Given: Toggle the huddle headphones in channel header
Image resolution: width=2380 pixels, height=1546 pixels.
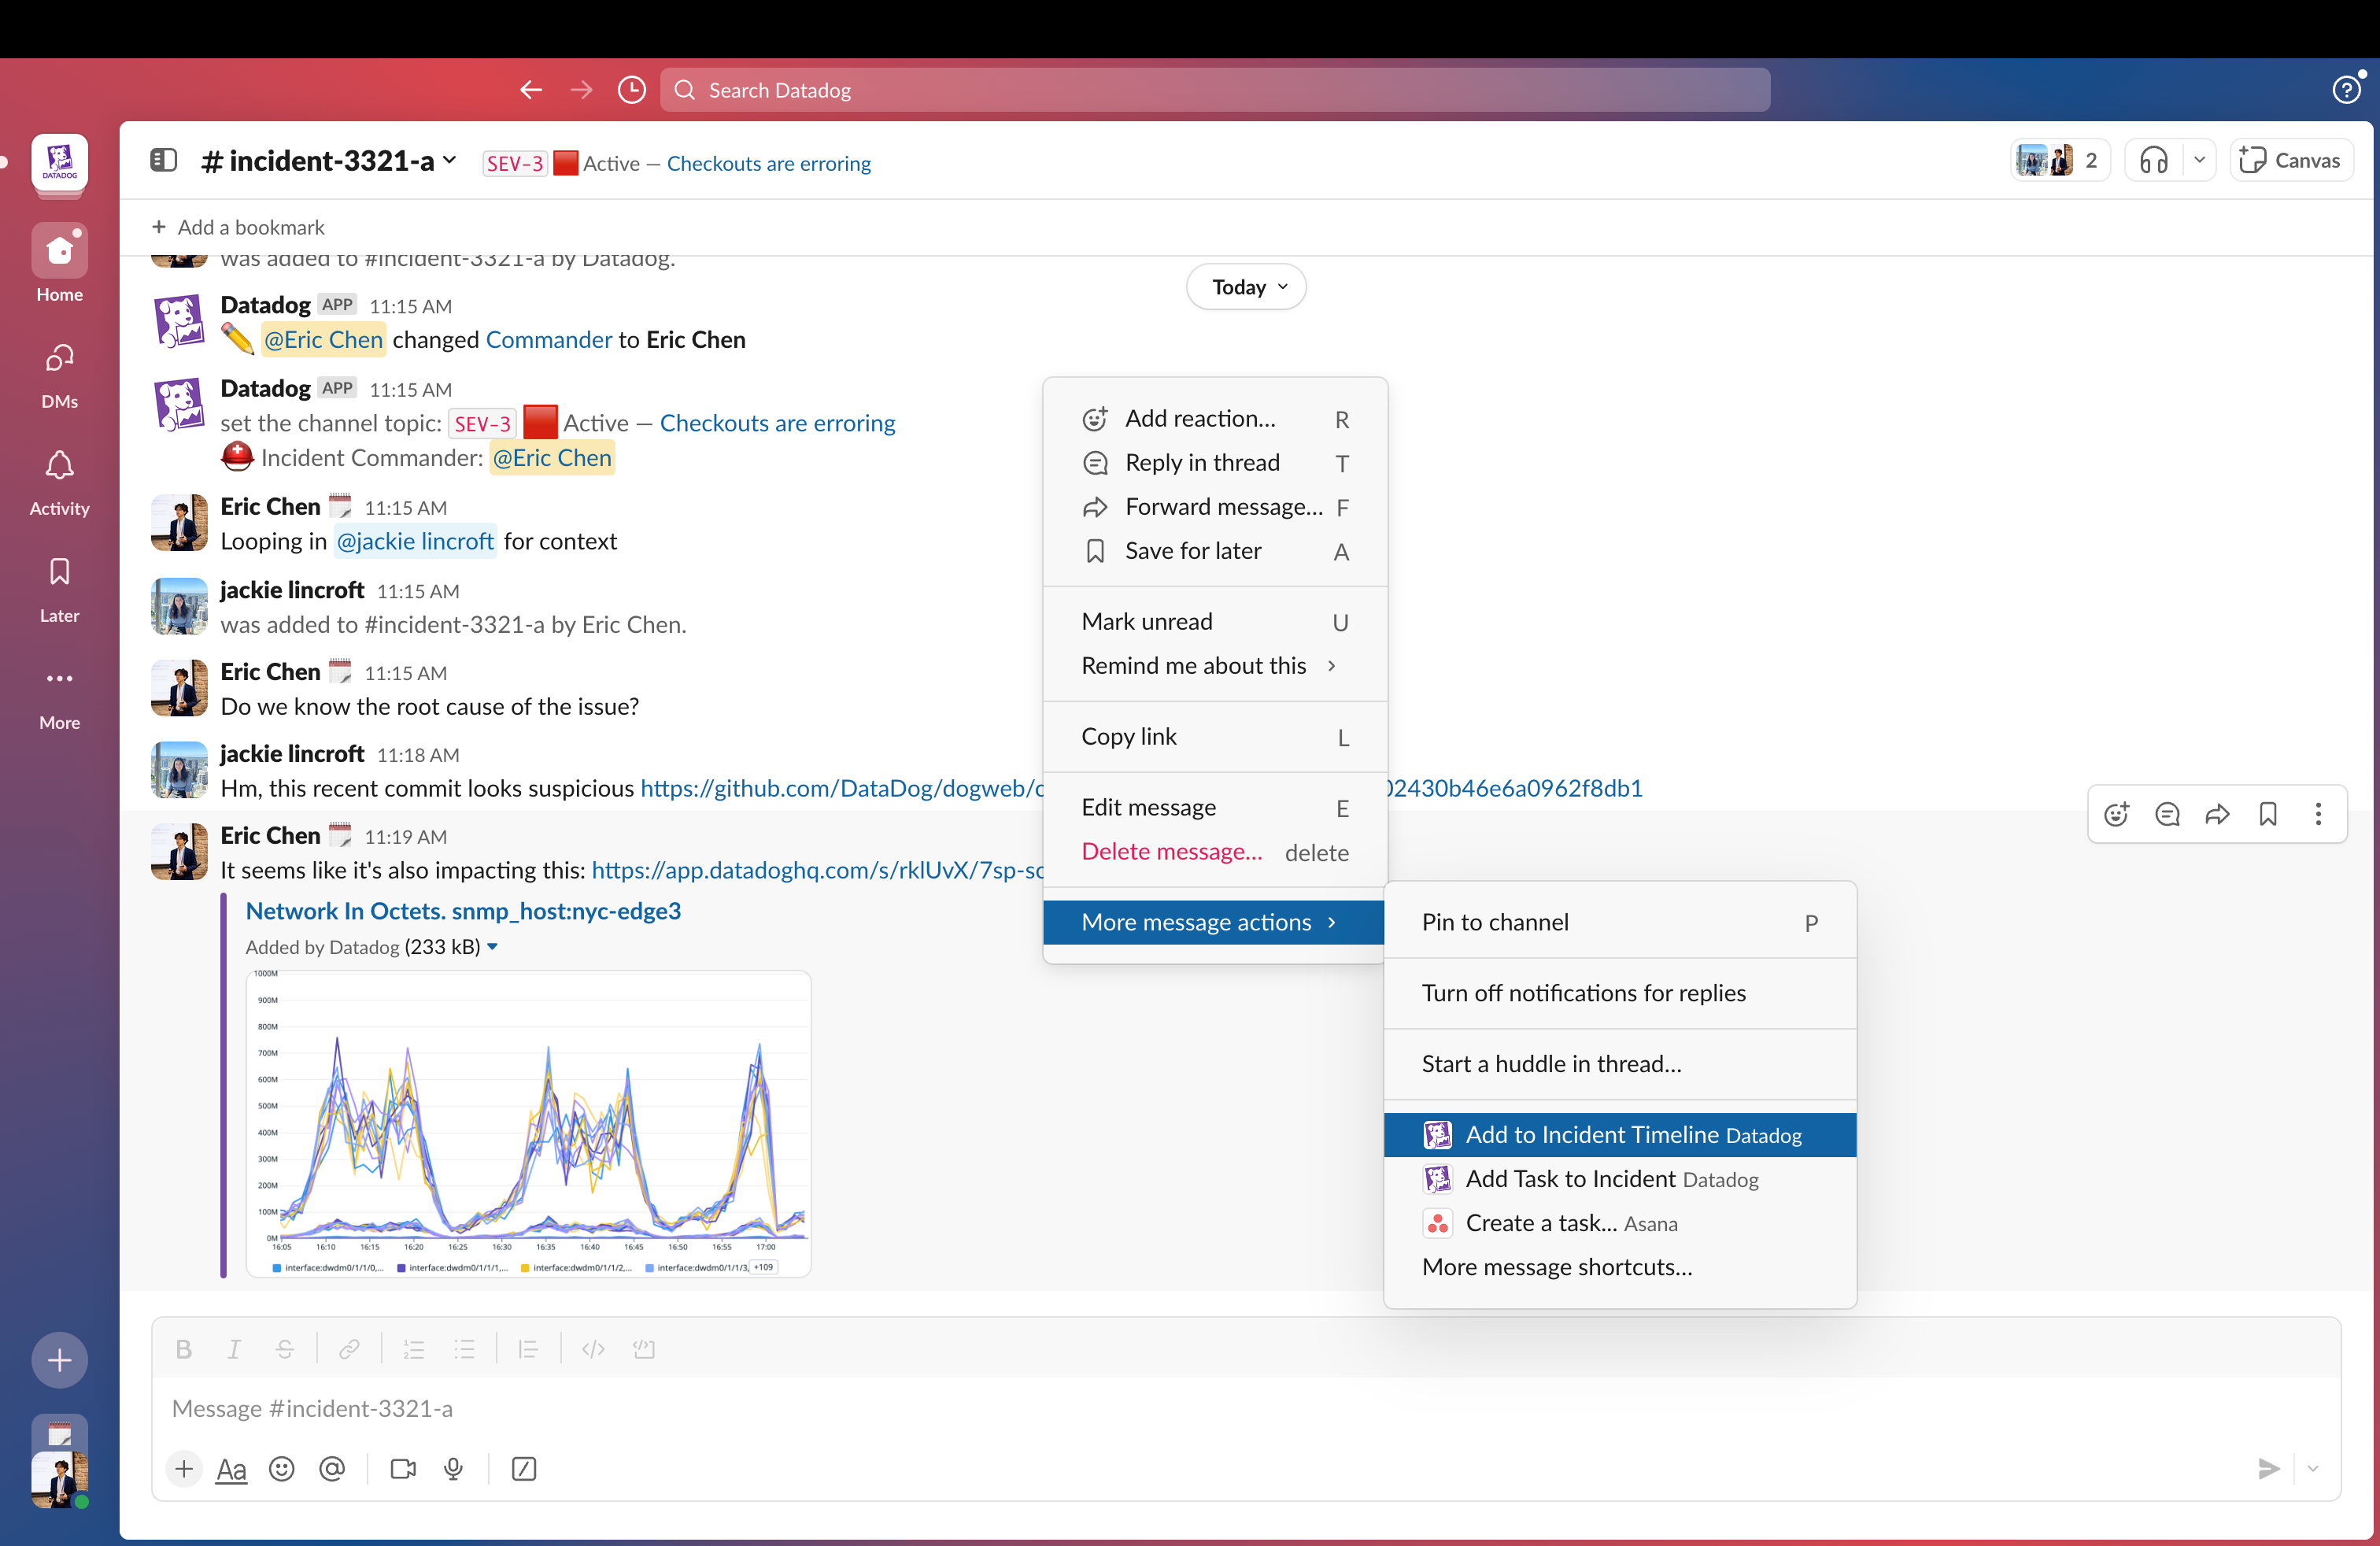Looking at the screenshot, I should pos(2153,159).
